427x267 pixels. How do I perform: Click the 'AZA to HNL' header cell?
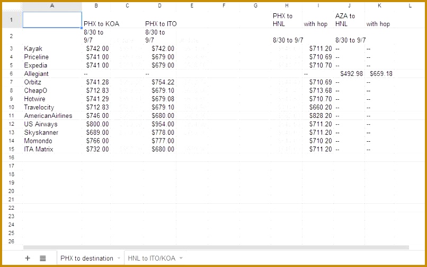click(345, 20)
